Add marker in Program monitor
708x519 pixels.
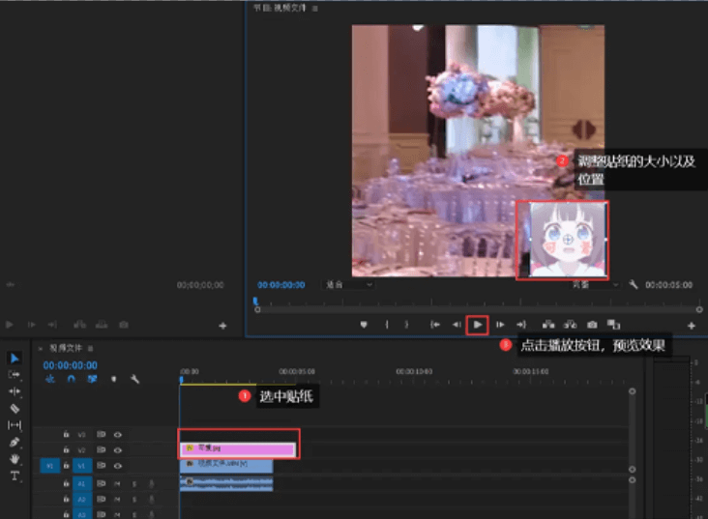364,325
